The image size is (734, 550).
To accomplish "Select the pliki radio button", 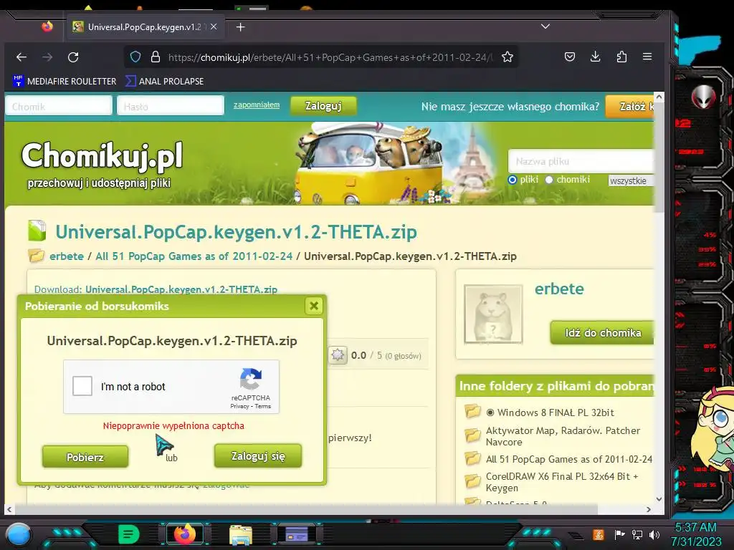I will pyautogui.click(x=512, y=180).
